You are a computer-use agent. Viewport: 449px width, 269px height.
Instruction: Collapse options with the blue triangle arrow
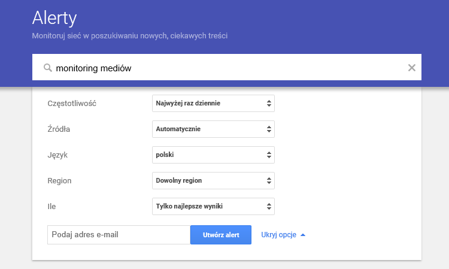point(303,235)
